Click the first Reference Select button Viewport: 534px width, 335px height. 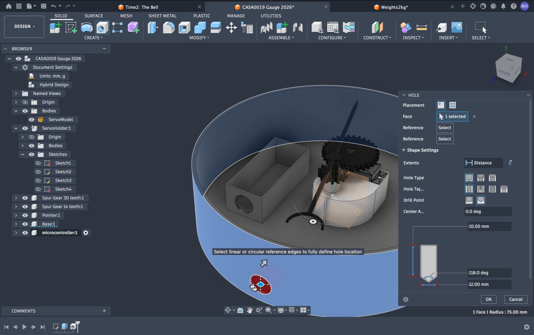point(444,127)
